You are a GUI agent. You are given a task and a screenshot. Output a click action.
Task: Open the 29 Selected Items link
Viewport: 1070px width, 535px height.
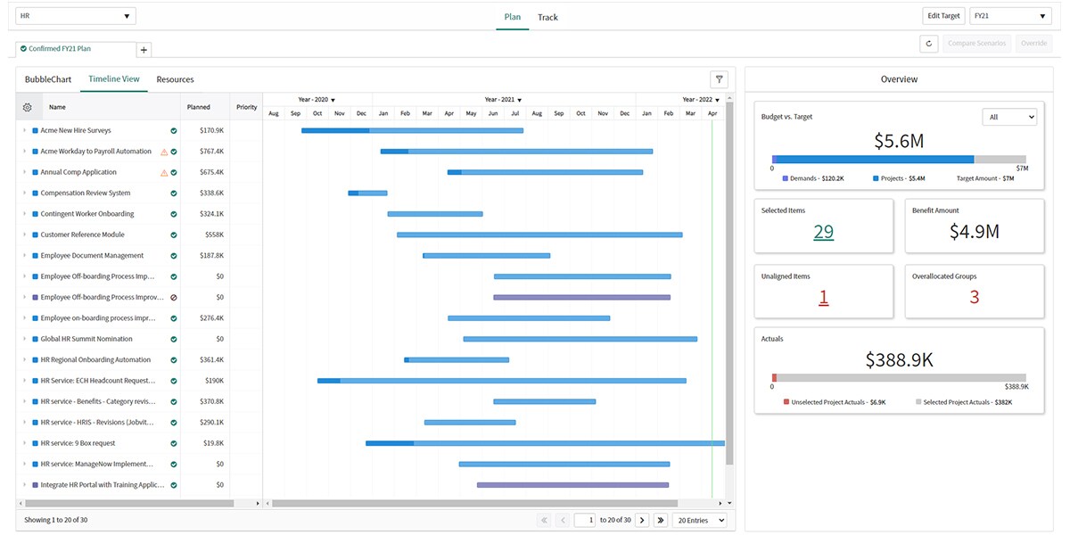coord(823,233)
